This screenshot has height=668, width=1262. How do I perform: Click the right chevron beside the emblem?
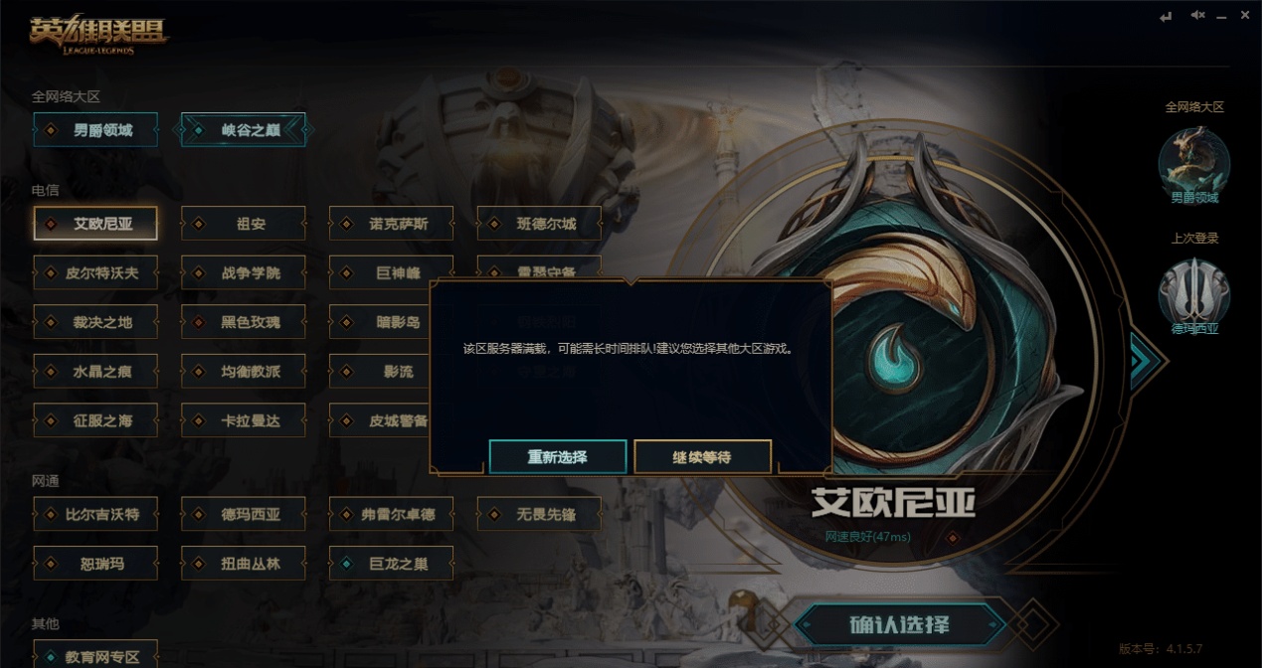tap(1149, 357)
